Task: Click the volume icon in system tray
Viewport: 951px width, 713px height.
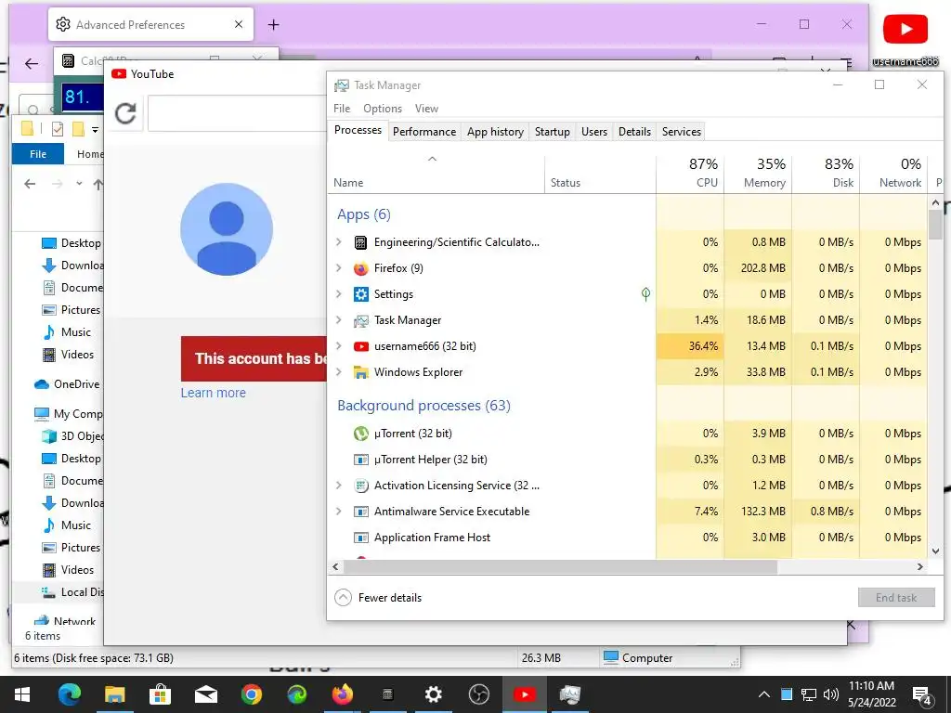Action: click(x=831, y=694)
